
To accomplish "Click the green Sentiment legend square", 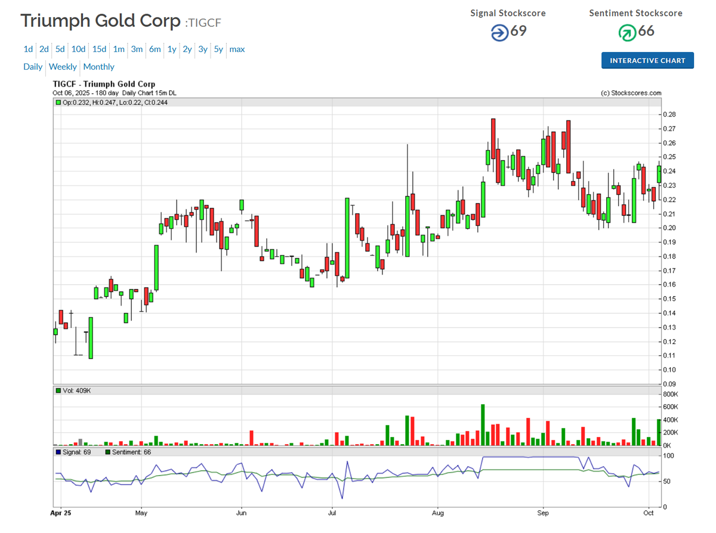I will pyautogui.click(x=107, y=452).
